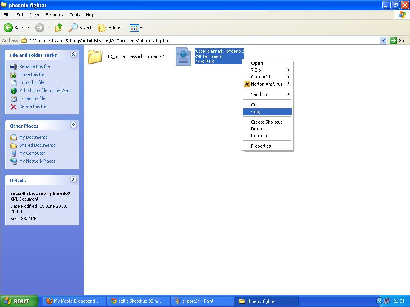Viewport: 410px width, 307px height.
Task: Choose Open in context menu
Action: tap(267, 63)
